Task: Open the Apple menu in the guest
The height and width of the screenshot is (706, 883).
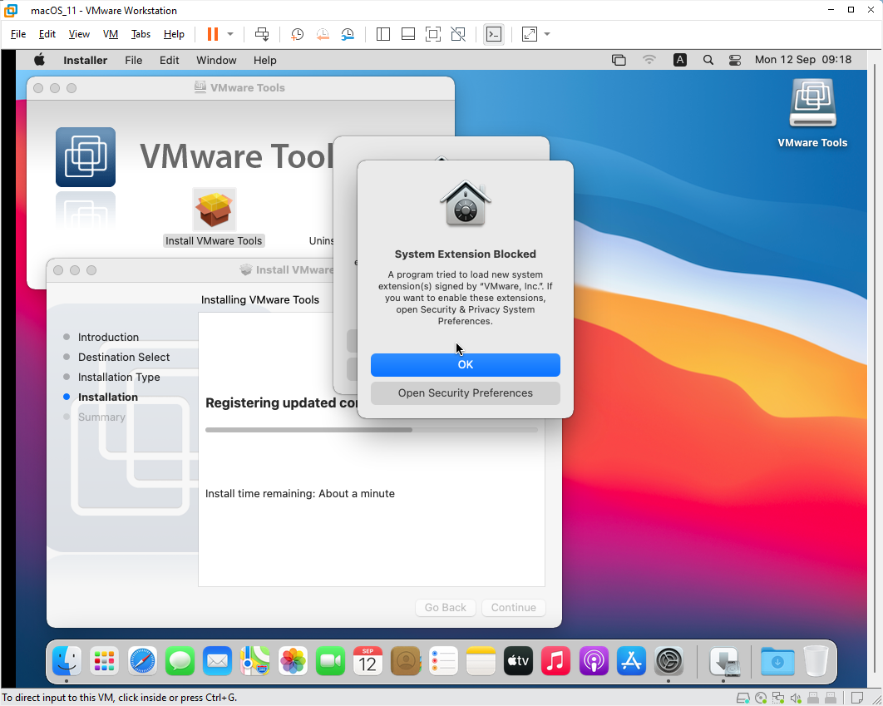Action: (39, 60)
